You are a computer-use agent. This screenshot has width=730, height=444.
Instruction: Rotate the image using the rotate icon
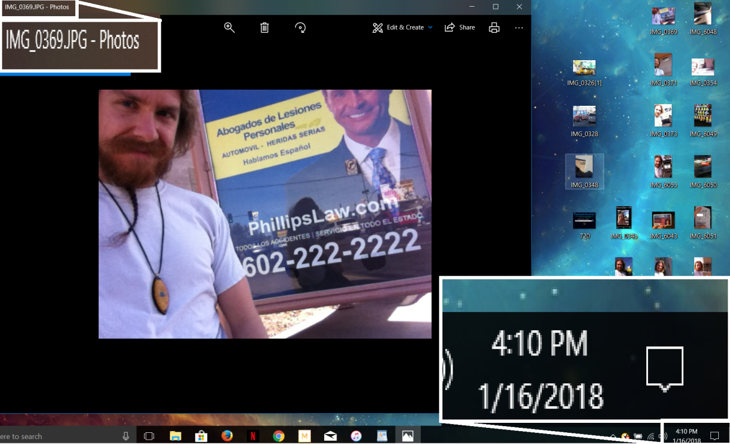point(300,27)
